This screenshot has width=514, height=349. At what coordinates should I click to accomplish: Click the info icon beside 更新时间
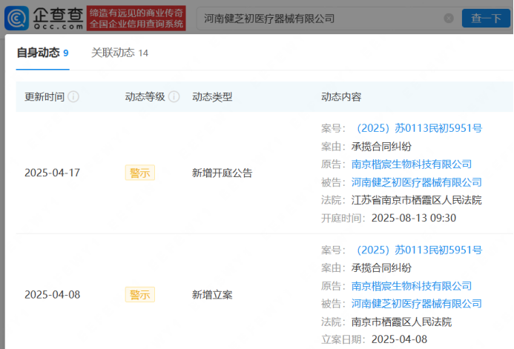[x=74, y=97]
